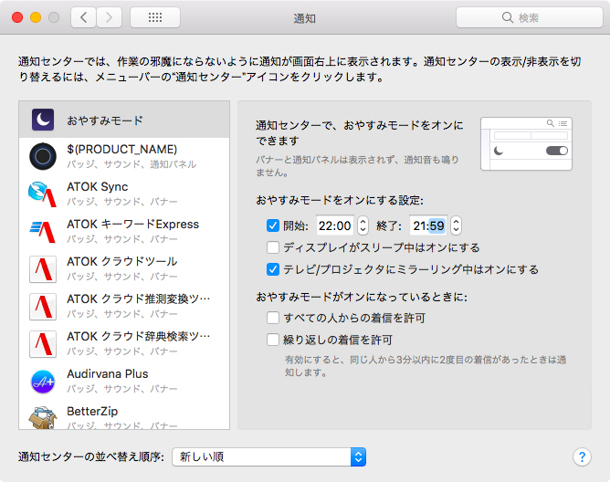Select Audirvana Plus in the list
This screenshot has height=482, width=610.
[x=124, y=381]
